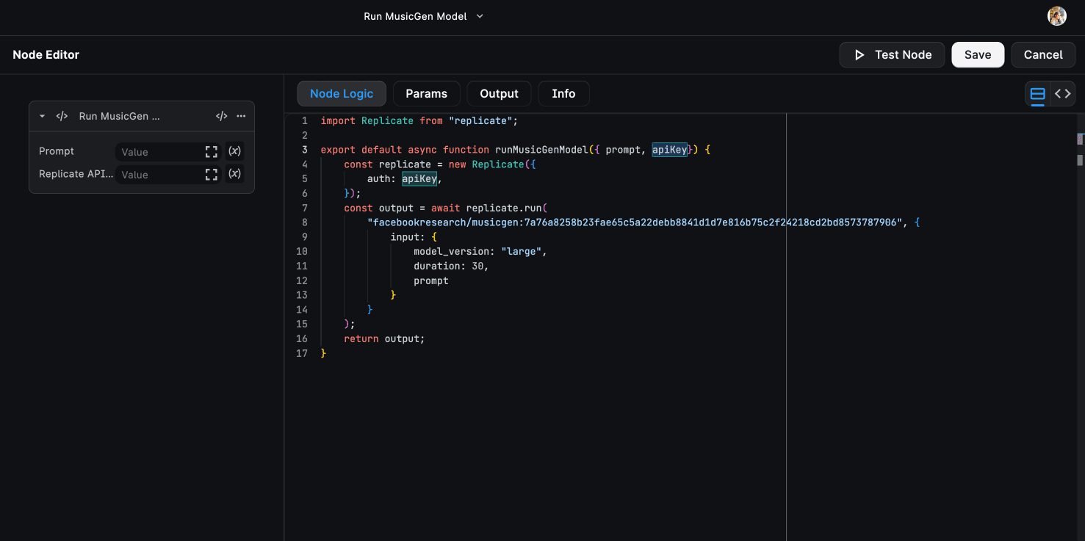
Task: Click the code editor icon on the node card's right
Action: pyautogui.click(x=221, y=116)
